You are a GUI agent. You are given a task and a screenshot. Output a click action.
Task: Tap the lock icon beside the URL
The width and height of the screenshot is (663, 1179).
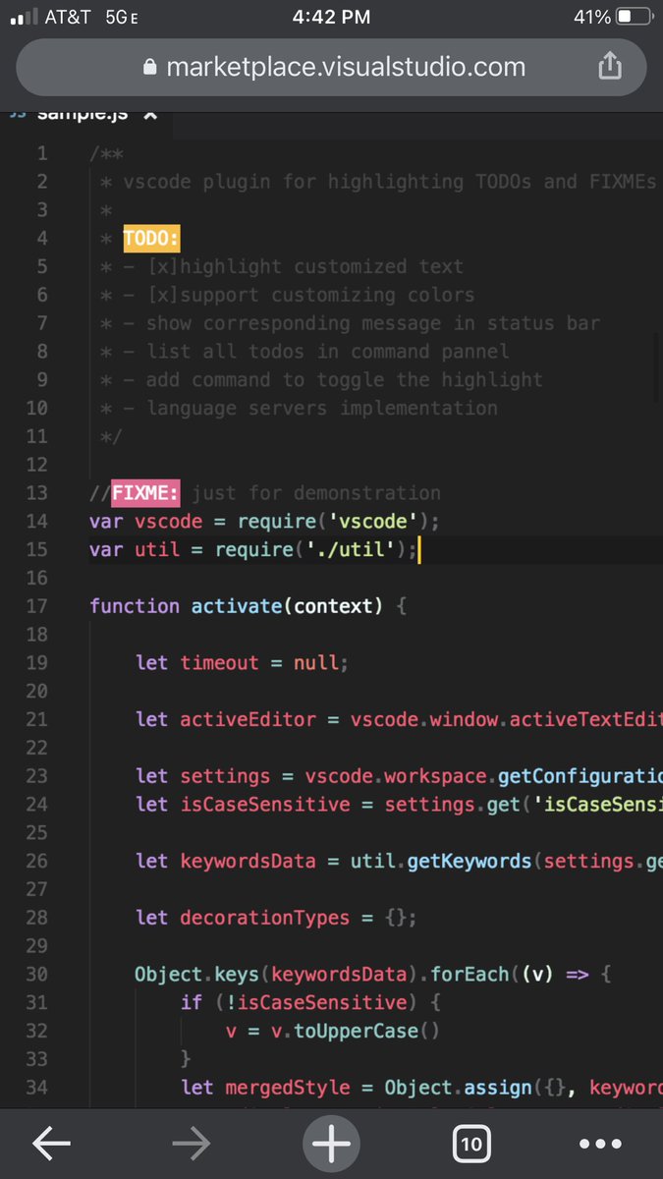[x=150, y=68]
